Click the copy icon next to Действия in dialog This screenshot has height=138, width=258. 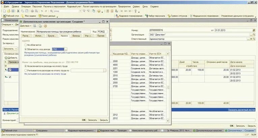tap(40, 26)
